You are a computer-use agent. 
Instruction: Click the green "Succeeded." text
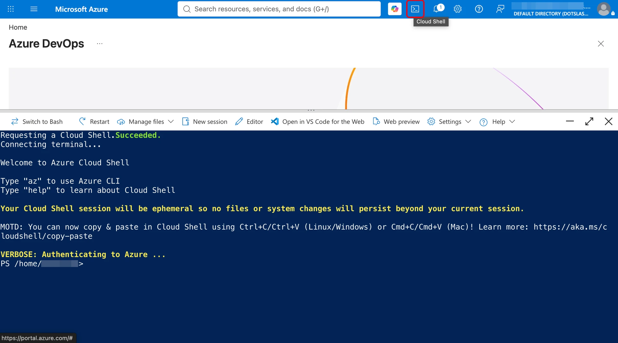(138, 135)
